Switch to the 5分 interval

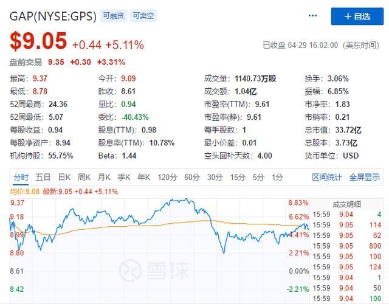(x=258, y=178)
